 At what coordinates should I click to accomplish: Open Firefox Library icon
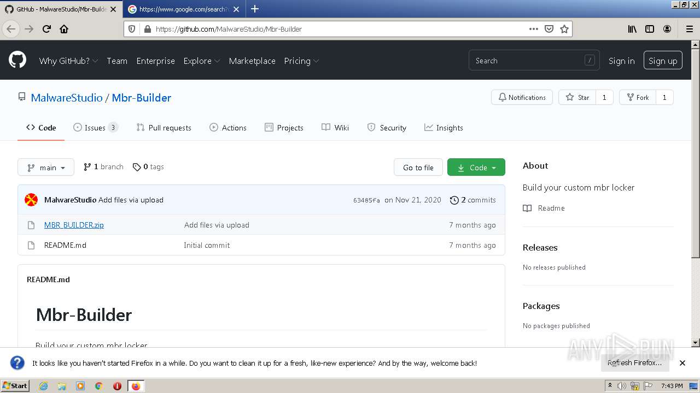632,29
